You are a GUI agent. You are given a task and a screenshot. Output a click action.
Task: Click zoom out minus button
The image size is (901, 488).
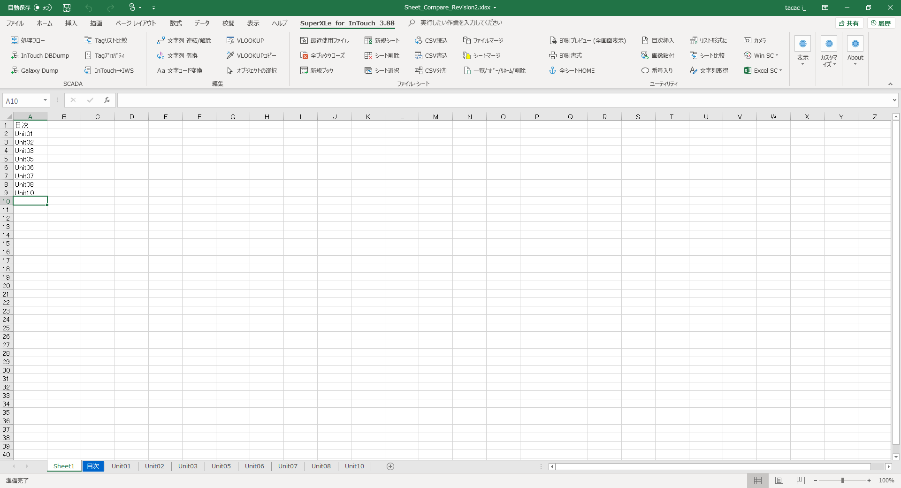point(816,480)
